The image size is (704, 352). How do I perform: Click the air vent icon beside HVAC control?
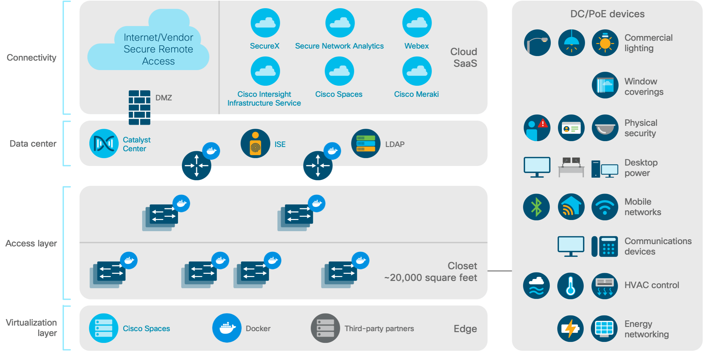pyautogui.click(x=605, y=286)
